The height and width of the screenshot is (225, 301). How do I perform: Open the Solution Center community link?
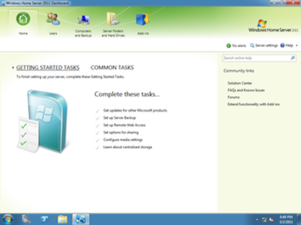(240, 83)
